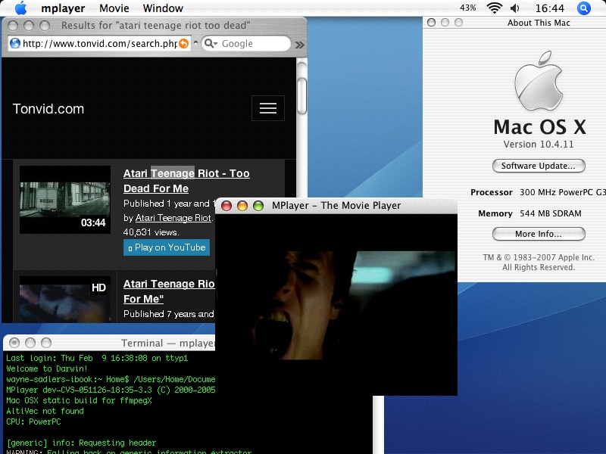
Task: Open the 03:44 video thumbnail
Action: 65,200
